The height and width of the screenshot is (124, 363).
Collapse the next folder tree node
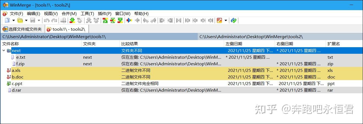pos(4,50)
